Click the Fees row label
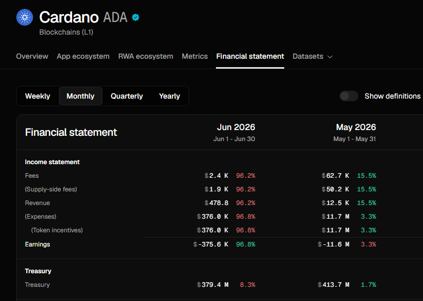The image size is (423, 301). pyautogui.click(x=32, y=176)
